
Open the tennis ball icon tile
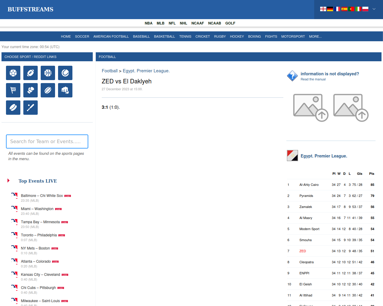click(65, 73)
